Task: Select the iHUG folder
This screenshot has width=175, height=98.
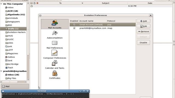Action: pos(9,36)
